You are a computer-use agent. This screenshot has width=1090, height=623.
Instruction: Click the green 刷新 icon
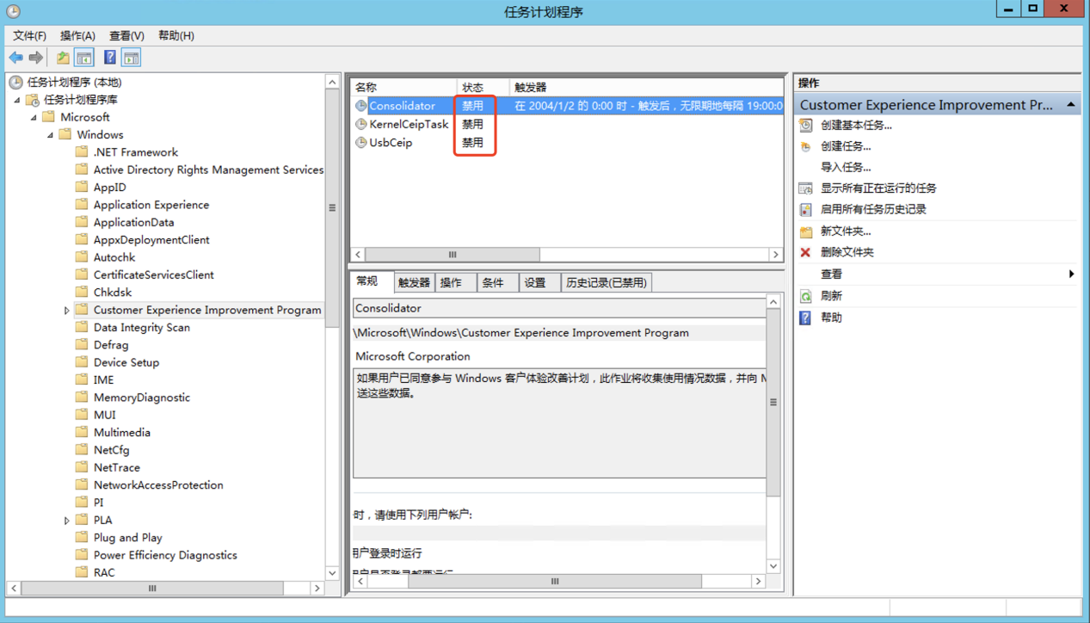(x=806, y=295)
